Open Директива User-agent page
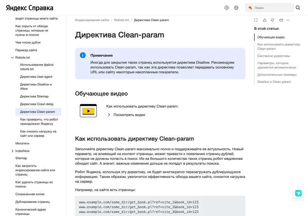Screen dimensions: 308x216 36,76
